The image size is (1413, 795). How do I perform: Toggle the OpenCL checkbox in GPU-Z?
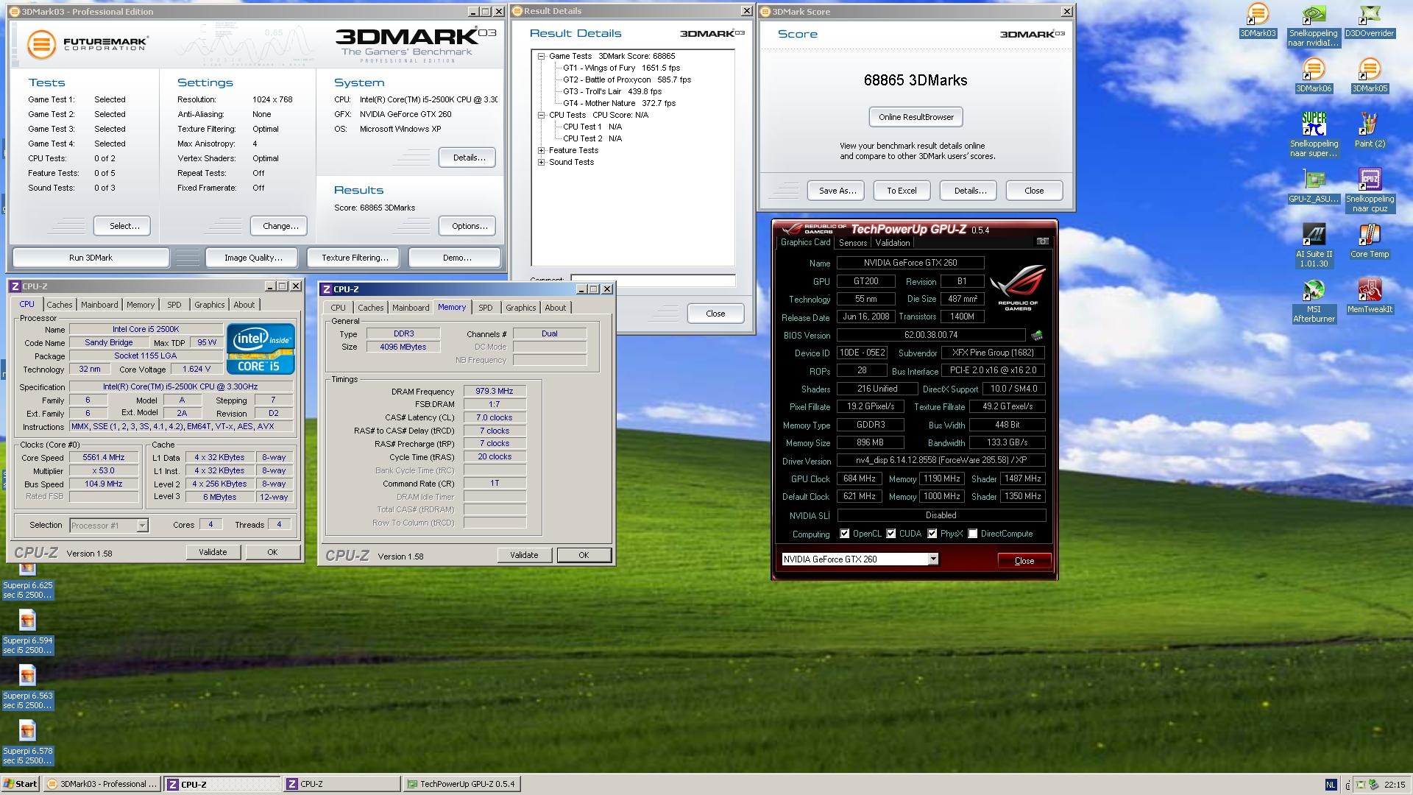[x=845, y=534]
